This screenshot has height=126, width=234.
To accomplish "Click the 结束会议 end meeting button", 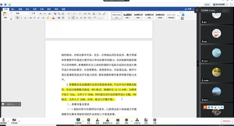I will 227,121.
